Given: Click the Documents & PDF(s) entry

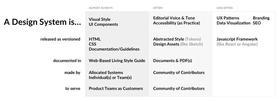Looking at the screenshot, I should click(172, 61).
